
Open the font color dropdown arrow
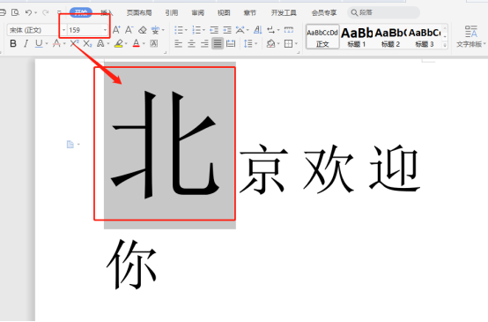(x=144, y=43)
